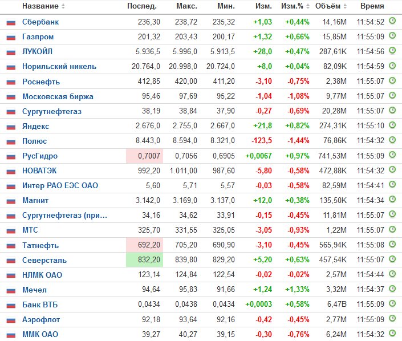Click the clock icon in the ЛУКОЙЛ row
The height and width of the screenshot is (341, 402).
click(x=392, y=51)
